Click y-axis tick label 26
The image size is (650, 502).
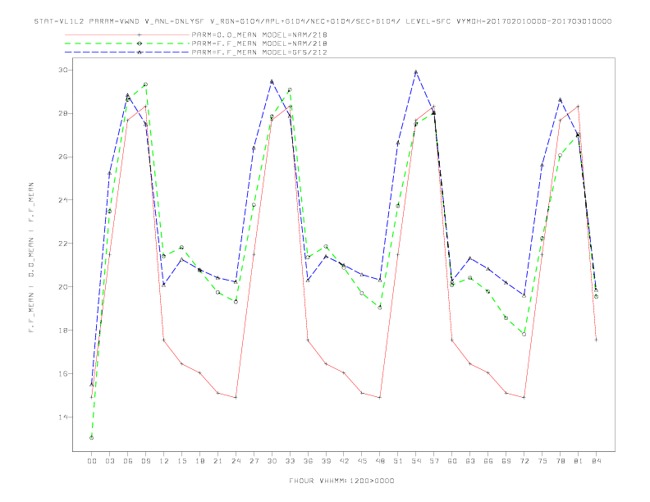(62, 157)
